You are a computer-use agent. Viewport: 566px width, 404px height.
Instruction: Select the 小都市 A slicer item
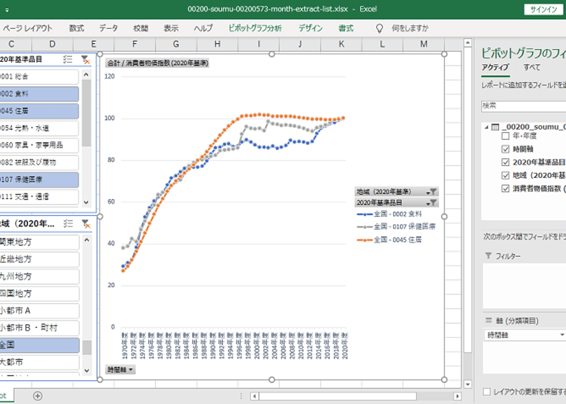coord(39,311)
